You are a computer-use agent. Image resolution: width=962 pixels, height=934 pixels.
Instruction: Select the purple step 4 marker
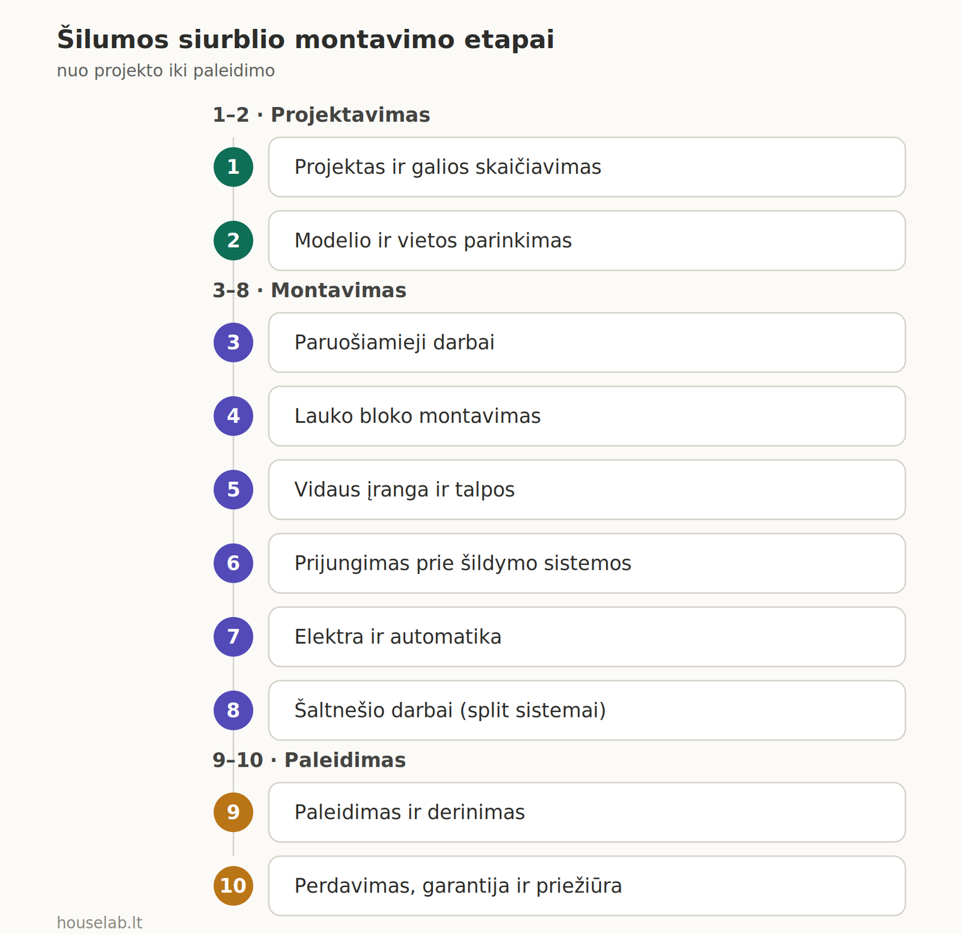pyautogui.click(x=233, y=416)
